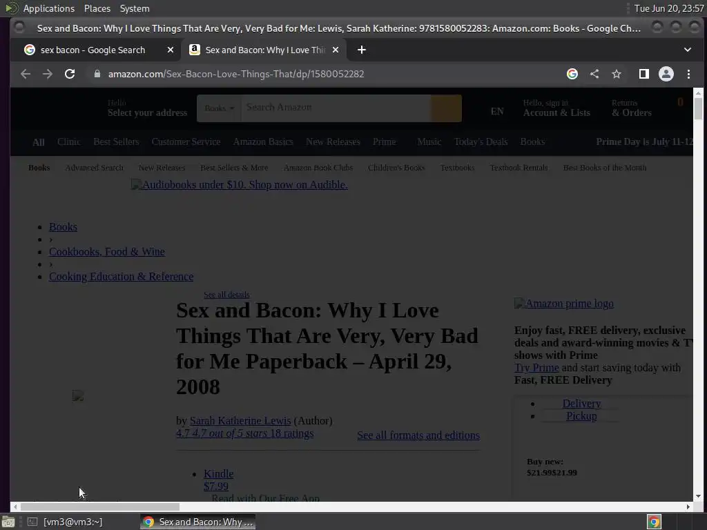Select Pickup option tab
The image size is (707, 530).
(x=581, y=416)
